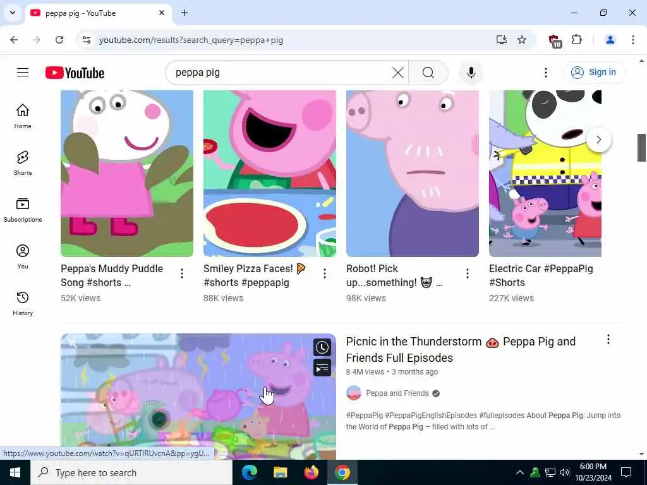Open options menu for Picnic in the Thunderstorm
Image resolution: width=647 pixels, height=485 pixels.
click(x=608, y=339)
